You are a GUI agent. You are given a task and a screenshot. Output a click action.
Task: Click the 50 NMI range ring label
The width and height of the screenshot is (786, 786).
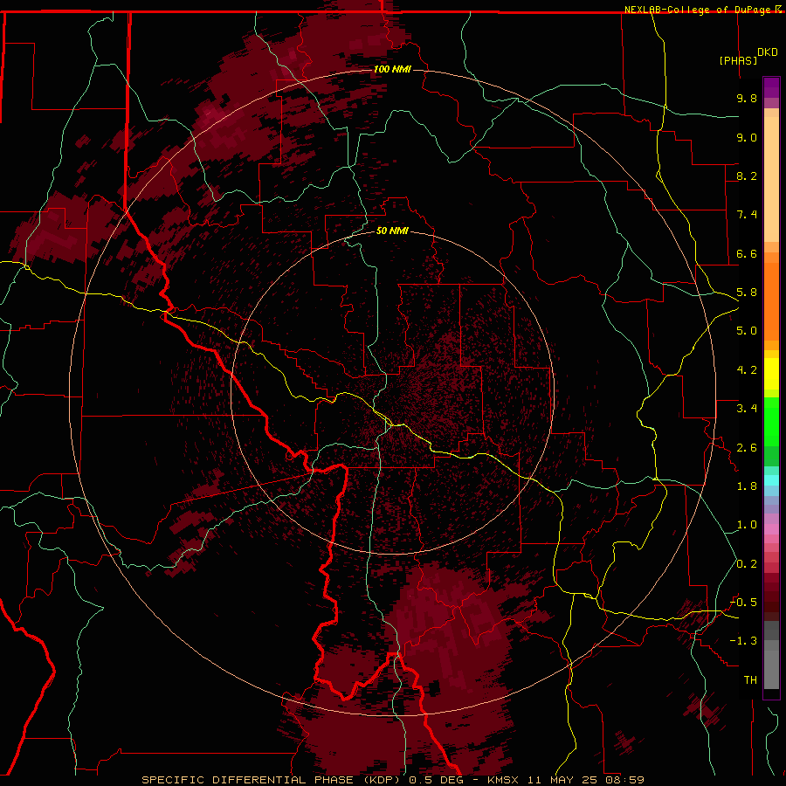(392, 231)
